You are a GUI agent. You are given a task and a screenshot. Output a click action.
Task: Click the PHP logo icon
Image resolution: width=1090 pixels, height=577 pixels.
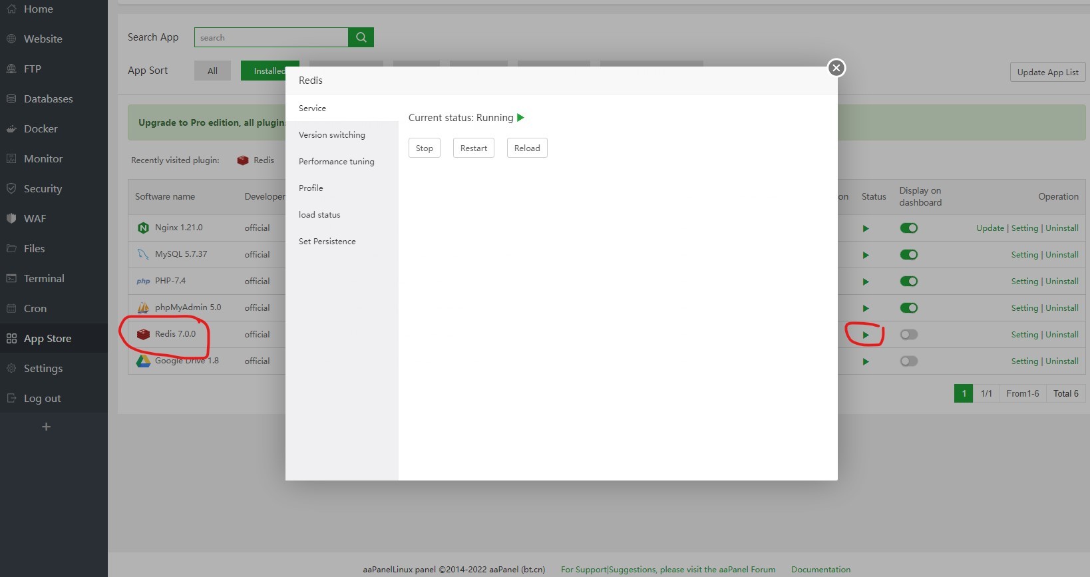click(143, 281)
